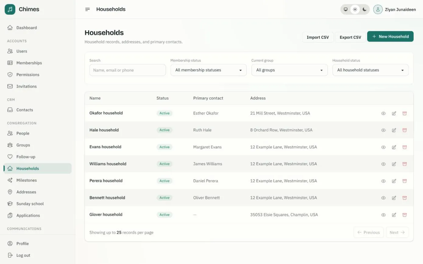This screenshot has height=264, width=423.
Task: Edit the Evans household record
Action: coord(394,147)
